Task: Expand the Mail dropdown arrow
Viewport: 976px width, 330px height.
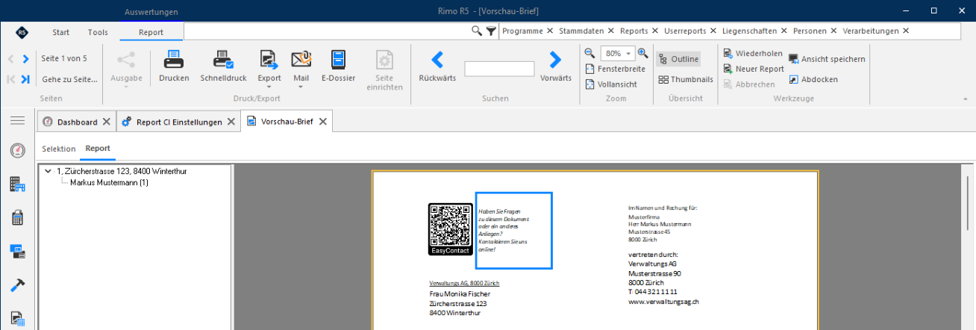Action: tap(301, 87)
